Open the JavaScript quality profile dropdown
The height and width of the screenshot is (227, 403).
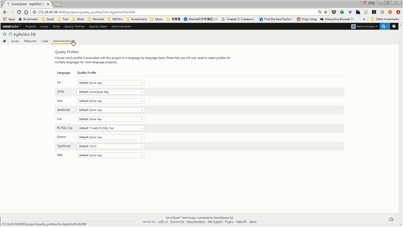coord(111,110)
